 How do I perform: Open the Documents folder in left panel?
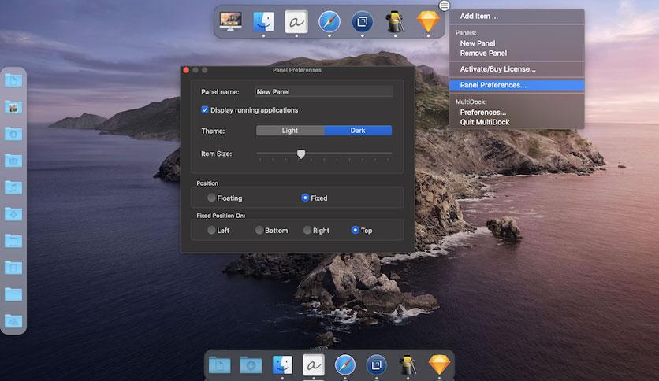coord(13,80)
